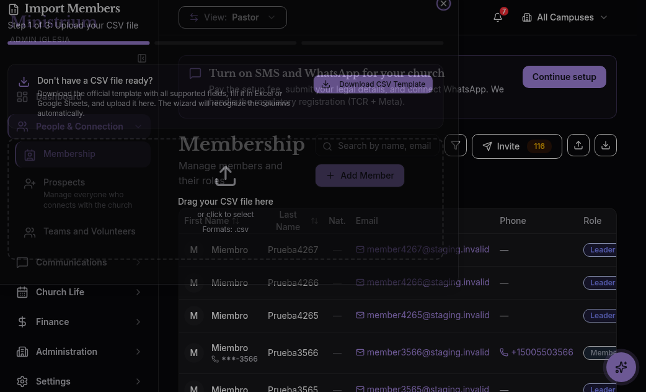The height and width of the screenshot is (392, 646).
Task: Click the Church Life calendar icon
Action: pos(22,292)
